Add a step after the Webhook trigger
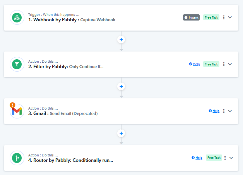The height and width of the screenshot is (175, 243). coord(121,39)
